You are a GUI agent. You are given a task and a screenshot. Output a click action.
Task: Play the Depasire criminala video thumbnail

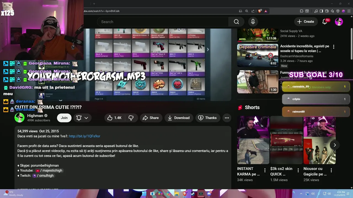(x=258, y=55)
